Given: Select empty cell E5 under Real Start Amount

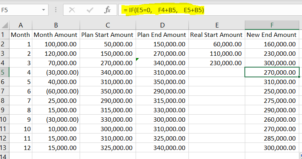Looking at the screenshot, I should [x=217, y=72].
